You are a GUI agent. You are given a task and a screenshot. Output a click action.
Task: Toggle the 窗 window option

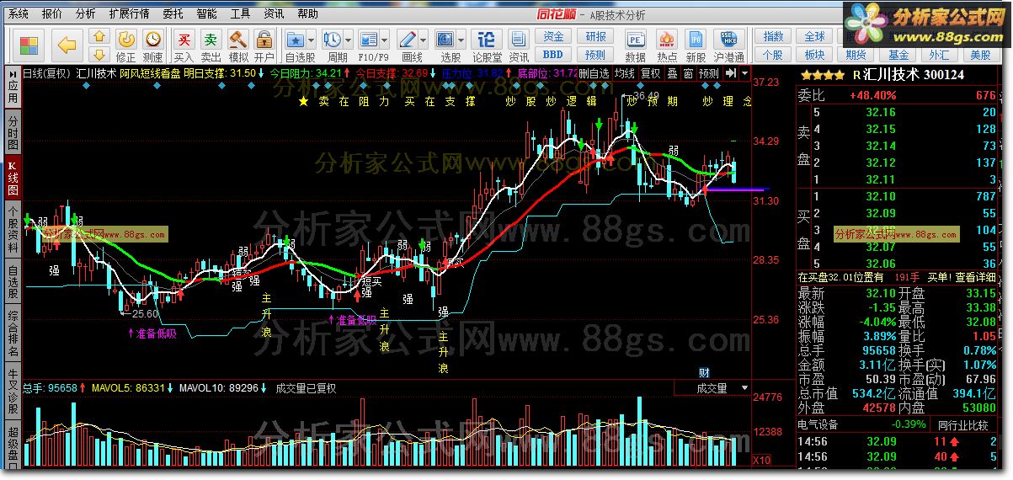pyautogui.click(x=688, y=73)
